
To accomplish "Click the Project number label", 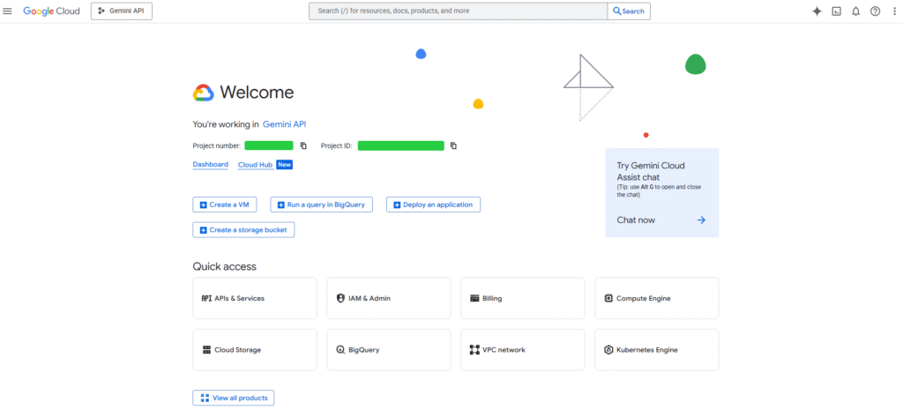I will click(x=217, y=145).
